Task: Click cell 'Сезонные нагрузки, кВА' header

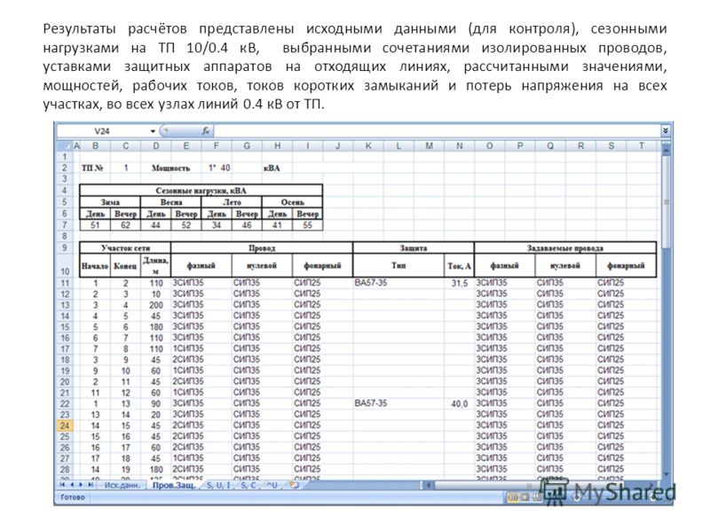Action: point(201,191)
